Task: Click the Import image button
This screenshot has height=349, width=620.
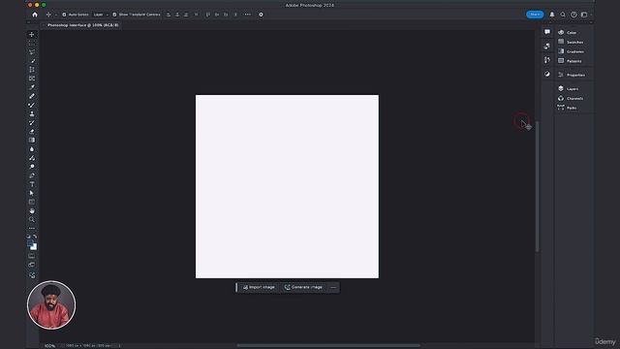Action: pyautogui.click(x=259, y=287)
